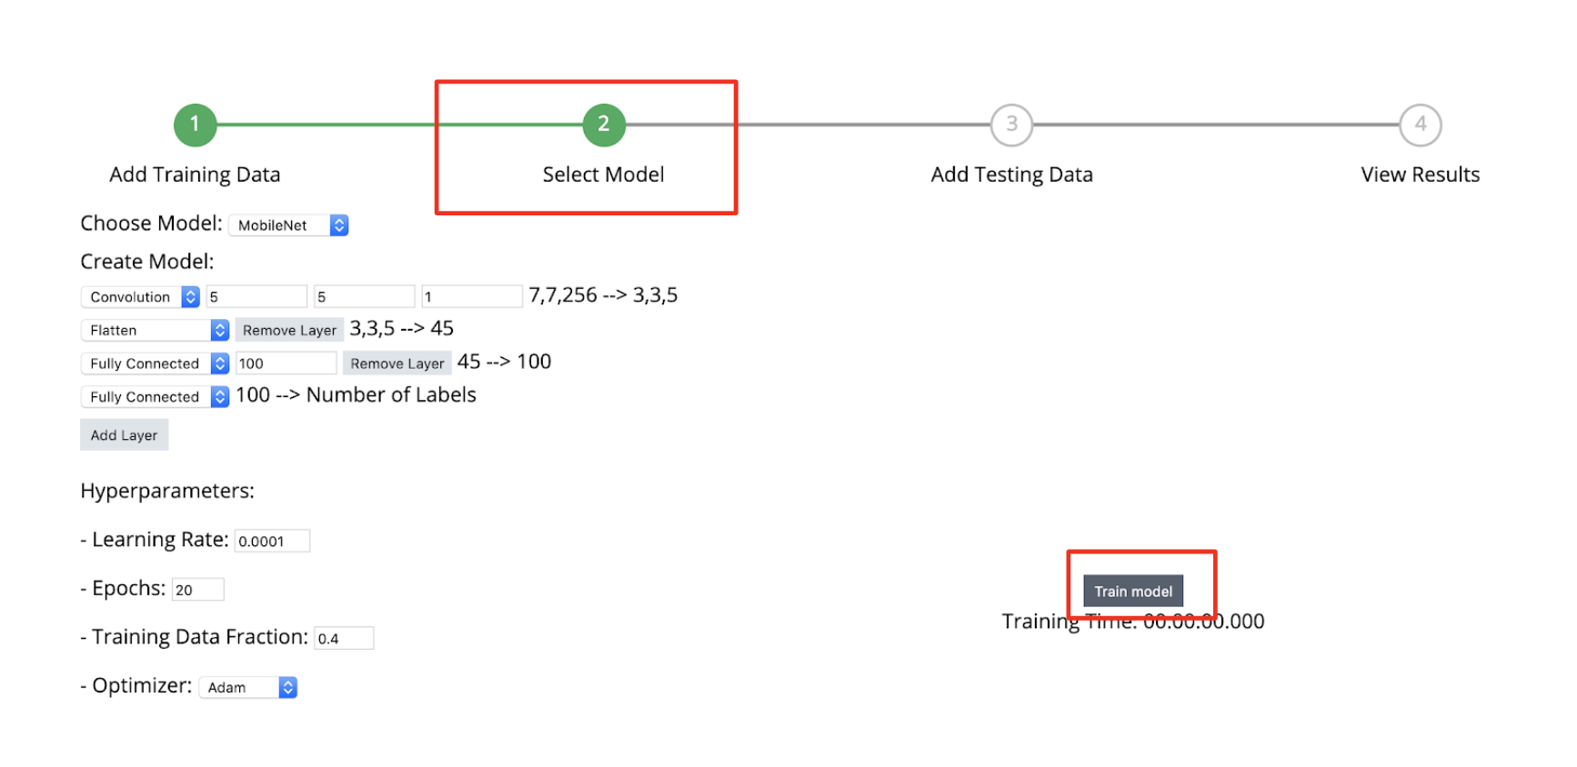Screen dimensions: 1577x767
Task: Open the Flatten layer type dropdown
Action: (155, 331)
